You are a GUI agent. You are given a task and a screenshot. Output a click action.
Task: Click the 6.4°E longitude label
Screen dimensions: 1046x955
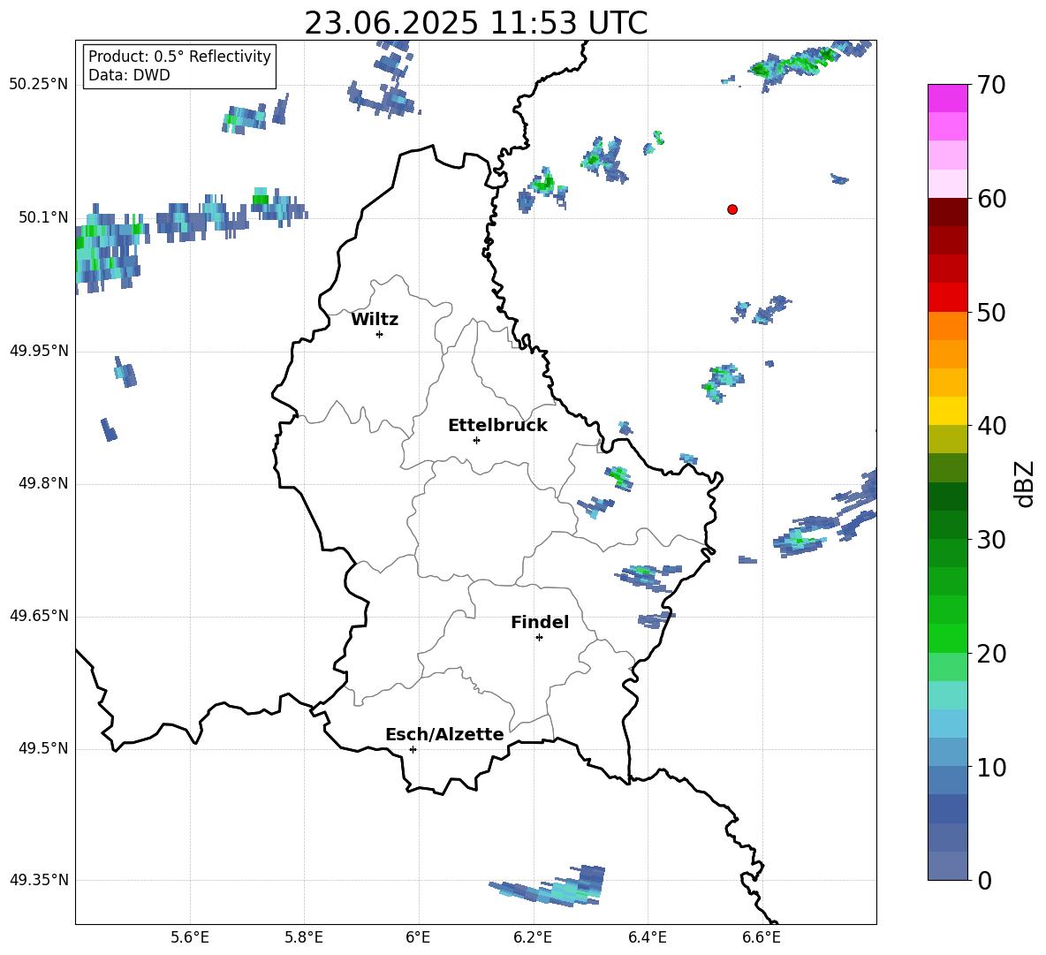pyautogui.click(x=647, y=938)
